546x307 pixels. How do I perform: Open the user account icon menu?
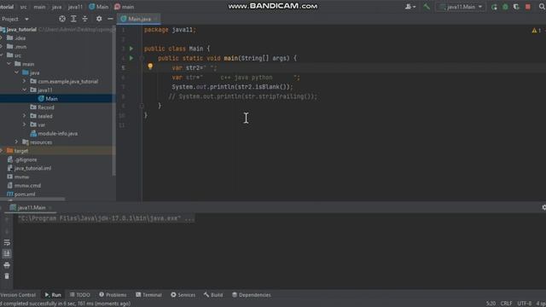pyautogui.click(x=409, y=7)
